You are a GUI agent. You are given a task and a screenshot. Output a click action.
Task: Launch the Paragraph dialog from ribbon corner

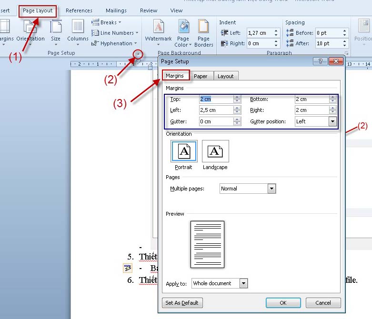pyautogui.click(x=346, y=53)
